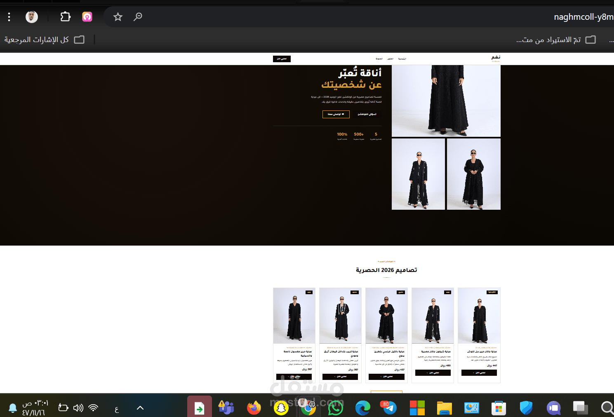Screen dimensions: 614x417
Task: Order the 447 ريال abaya now
Action: click(x=479, y=372)
